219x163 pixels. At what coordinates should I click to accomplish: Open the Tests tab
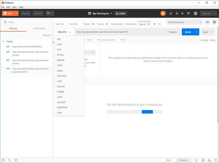pos(123,40)
